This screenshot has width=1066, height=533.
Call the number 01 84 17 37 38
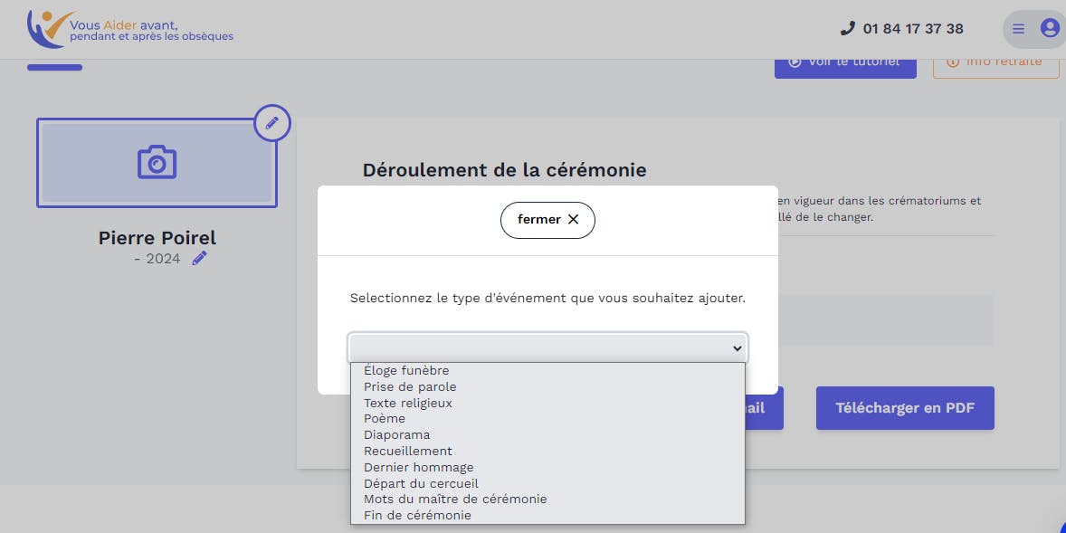913,29
